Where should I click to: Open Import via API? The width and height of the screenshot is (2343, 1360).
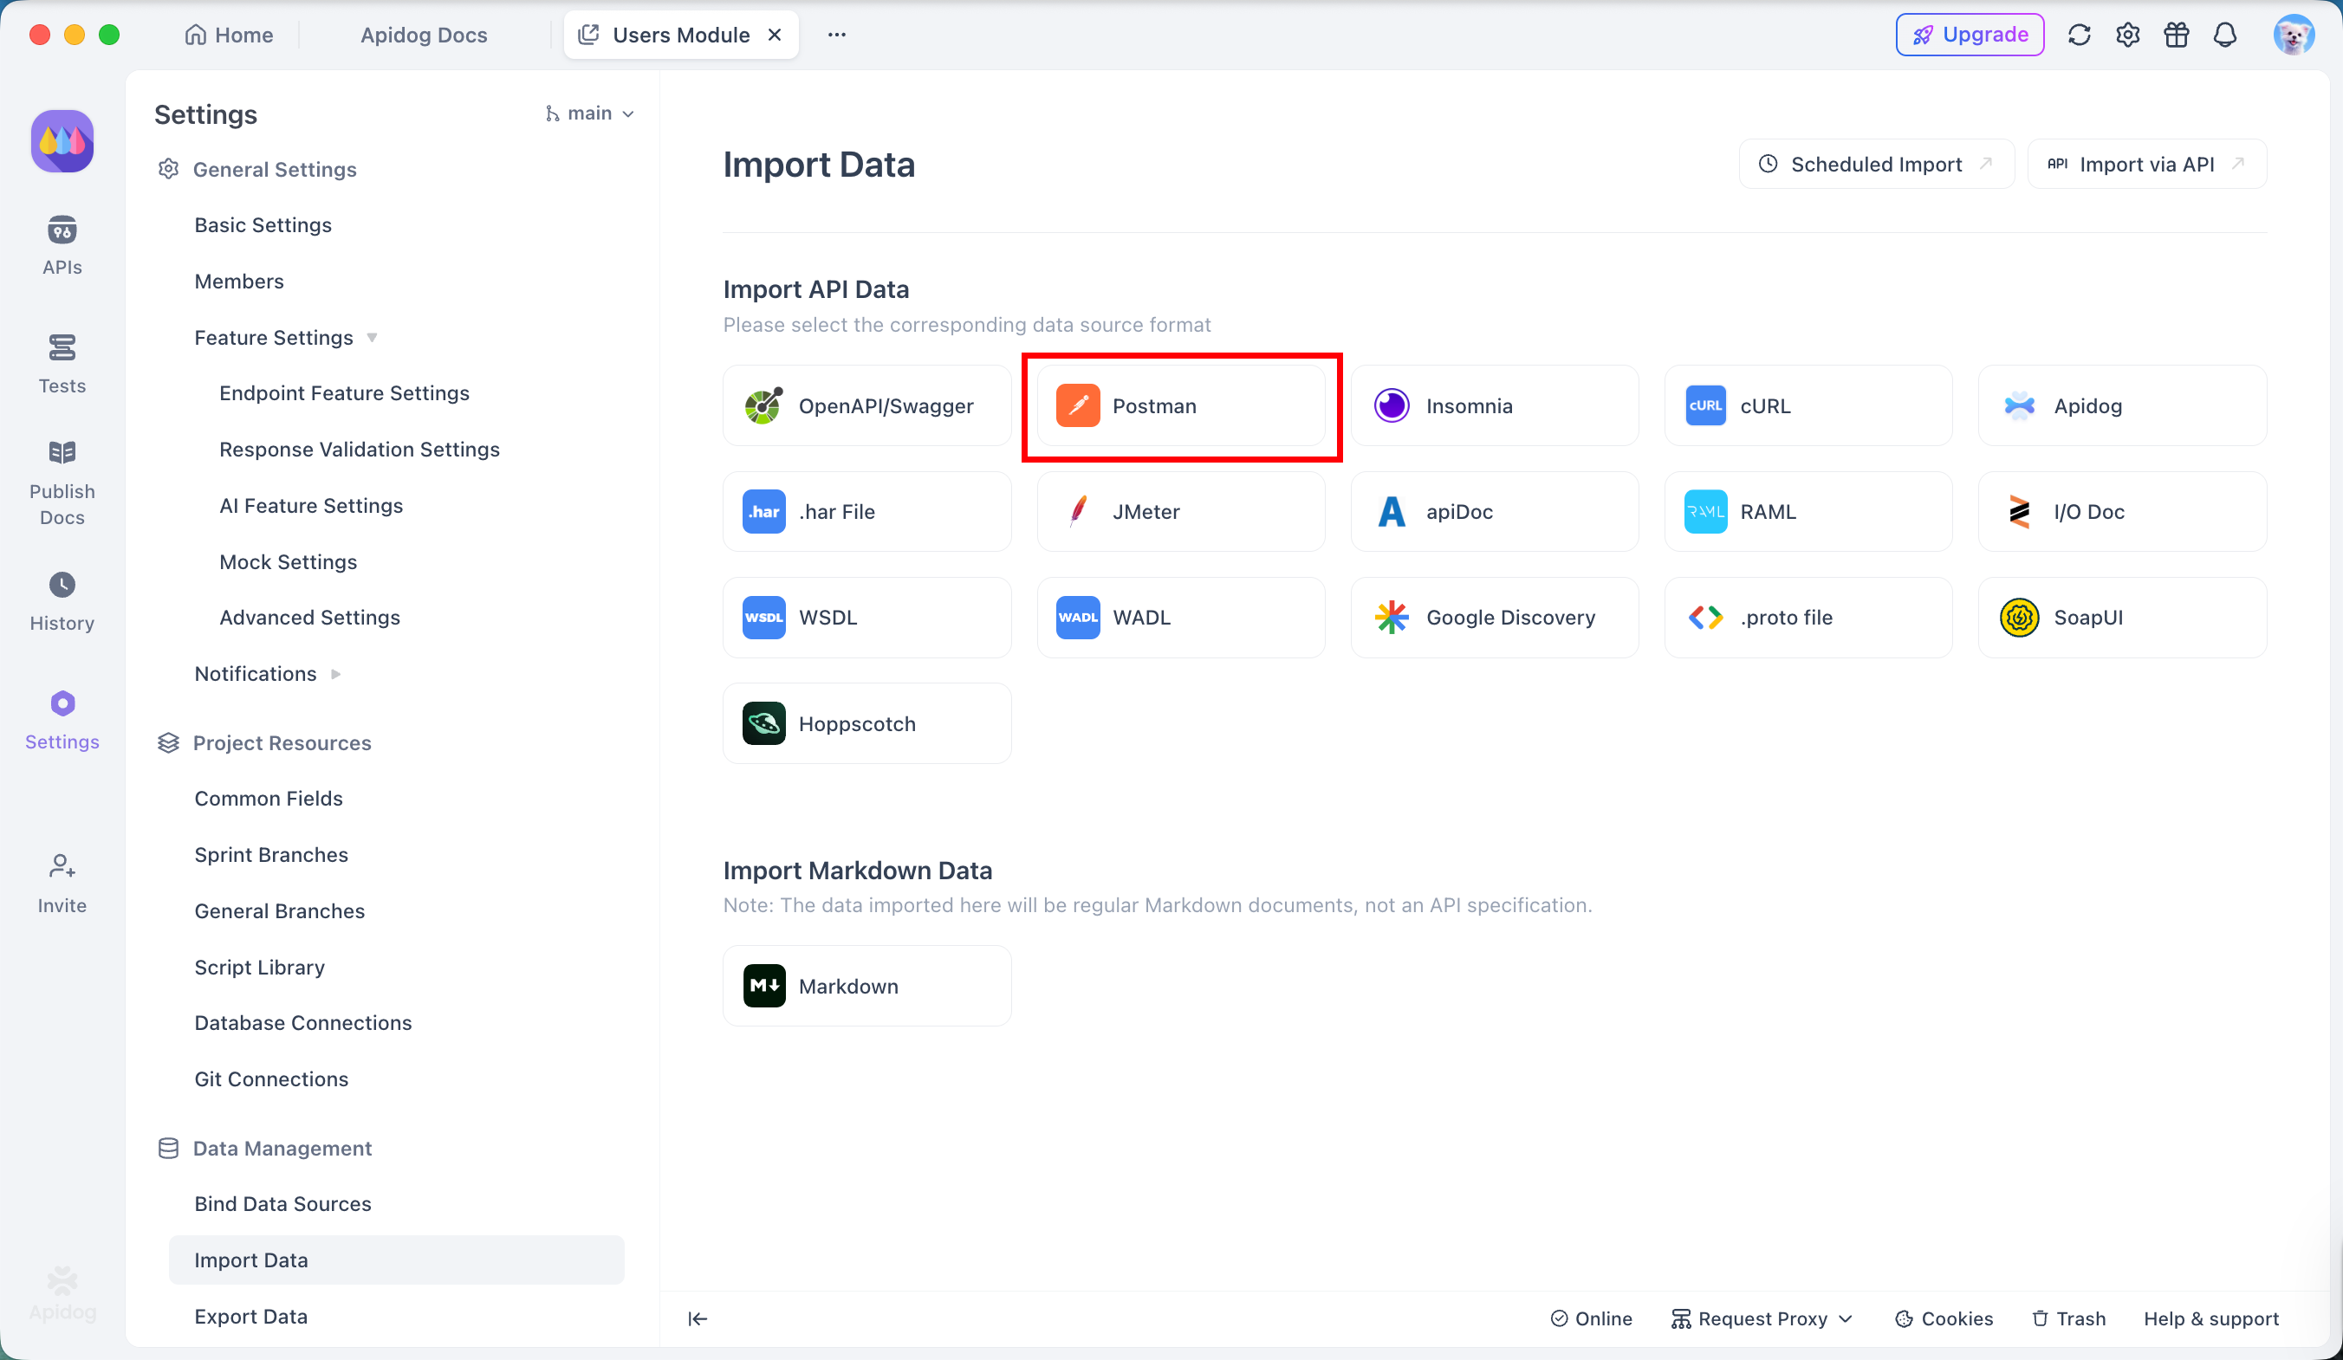pos(2146,164)
